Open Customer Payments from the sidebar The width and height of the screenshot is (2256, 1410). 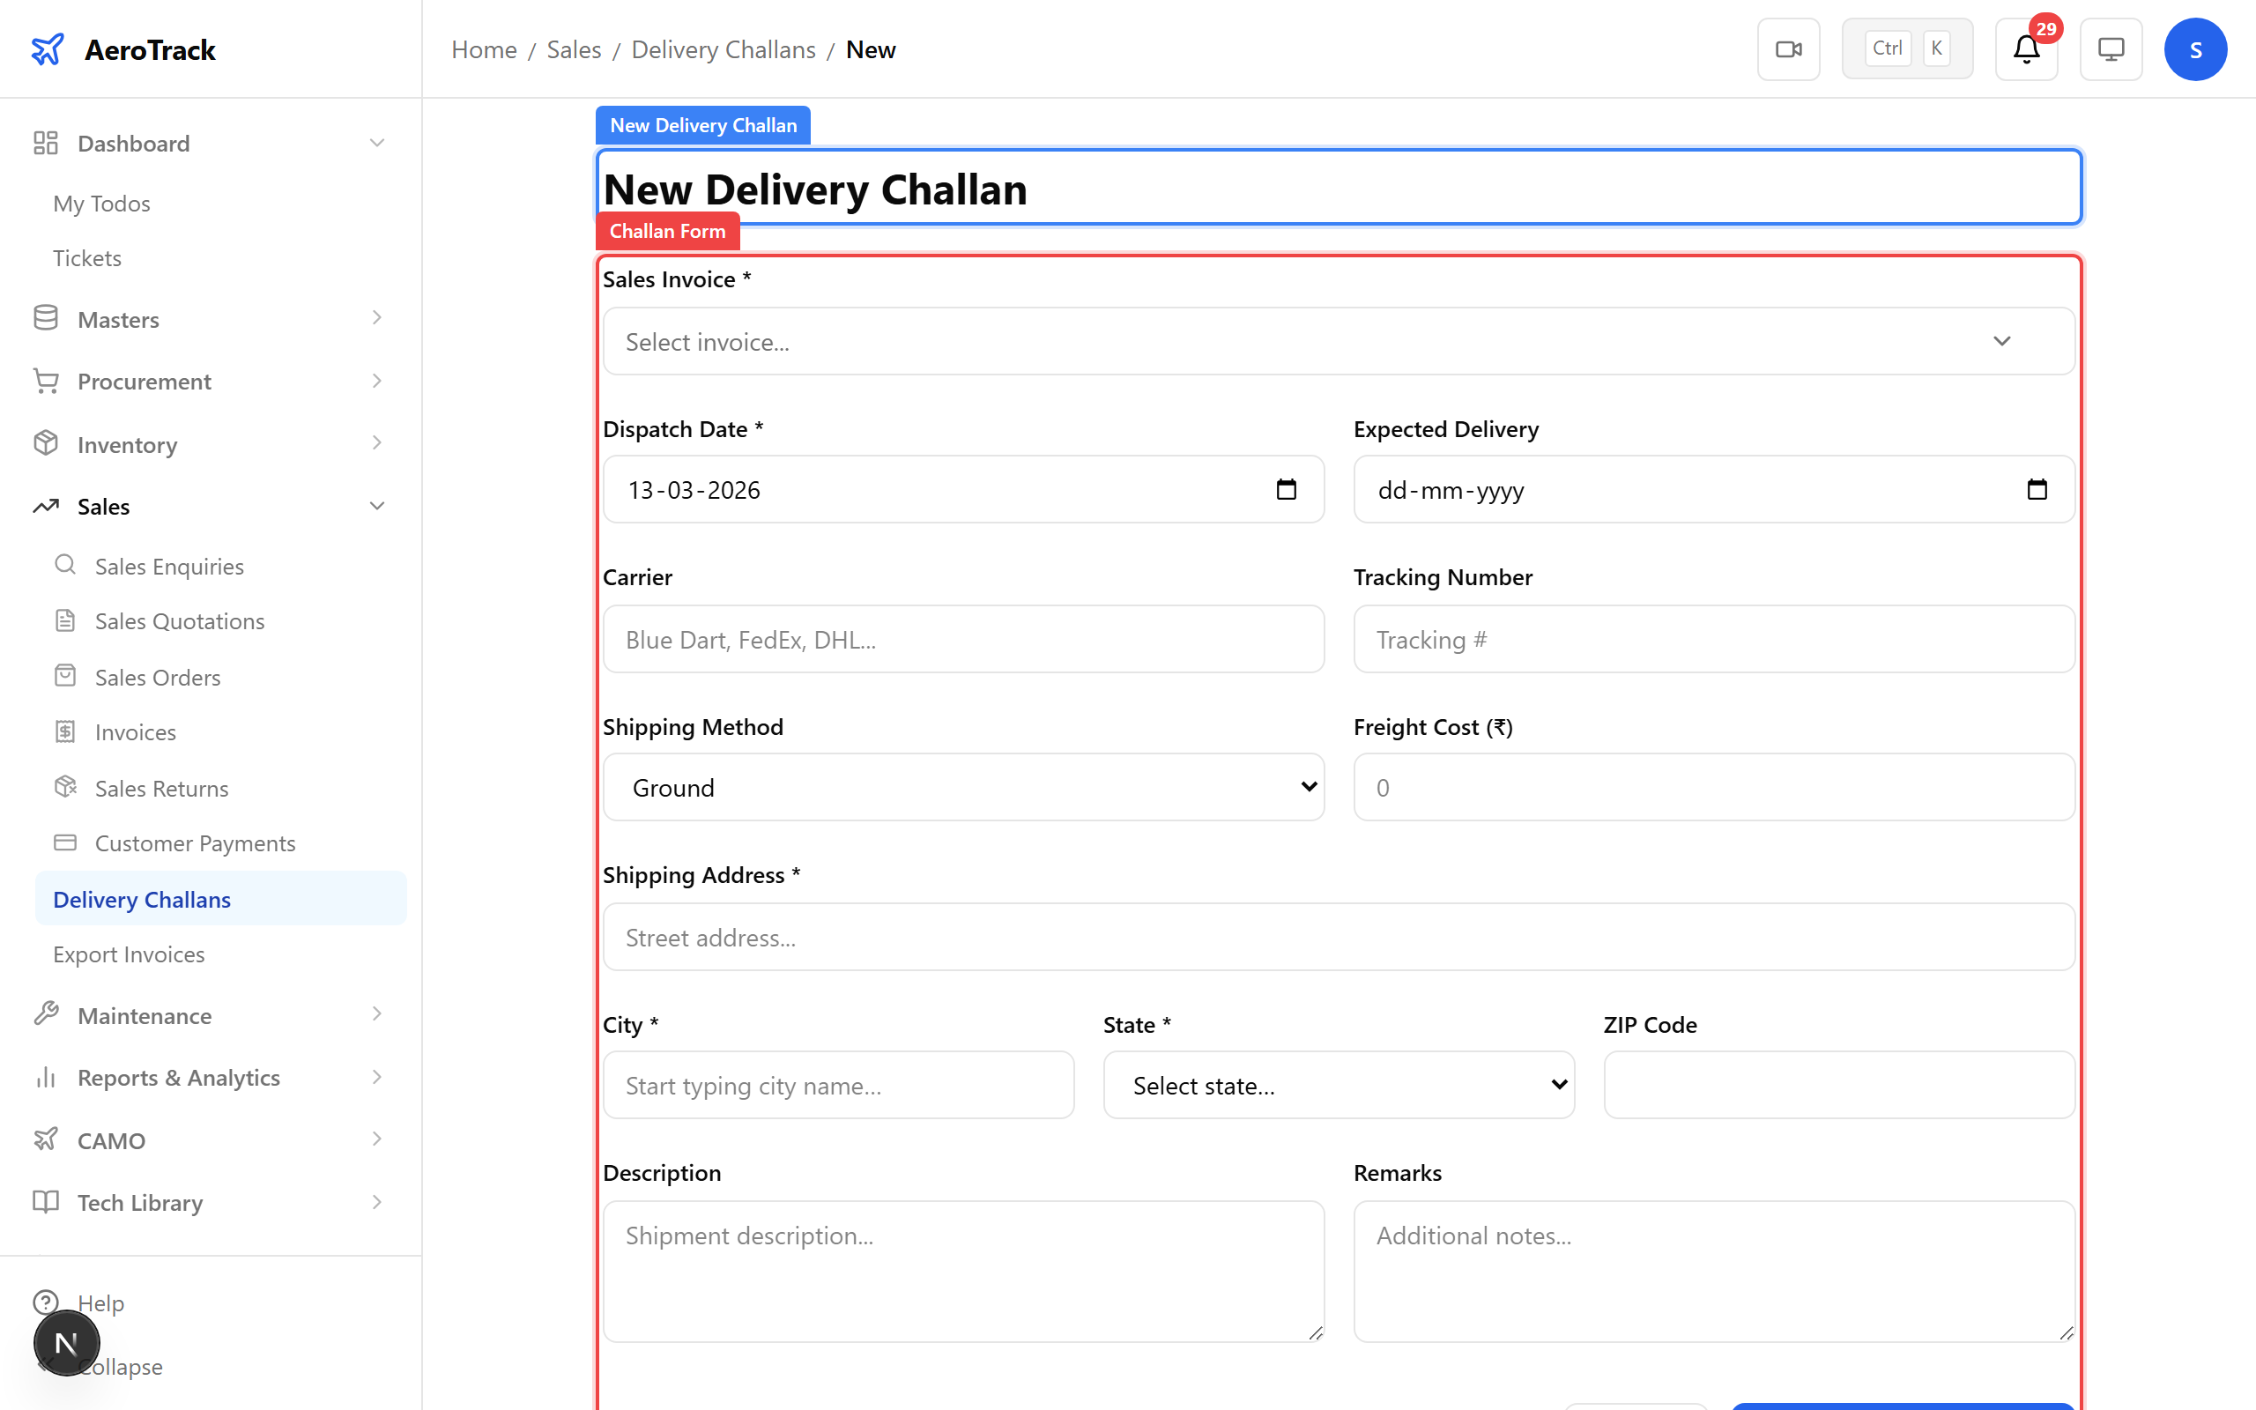point(194,842)
